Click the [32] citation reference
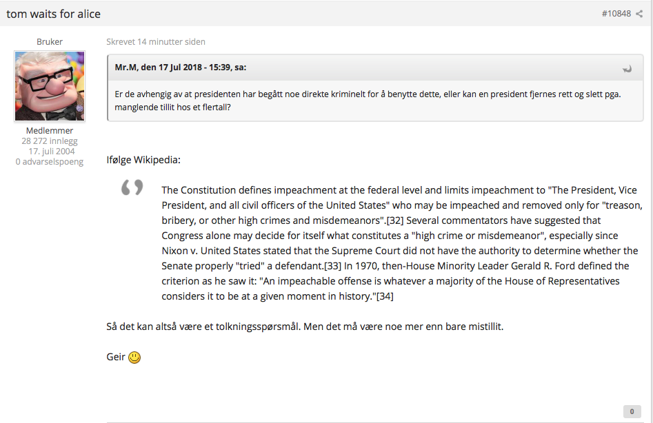 pos(395,220)
